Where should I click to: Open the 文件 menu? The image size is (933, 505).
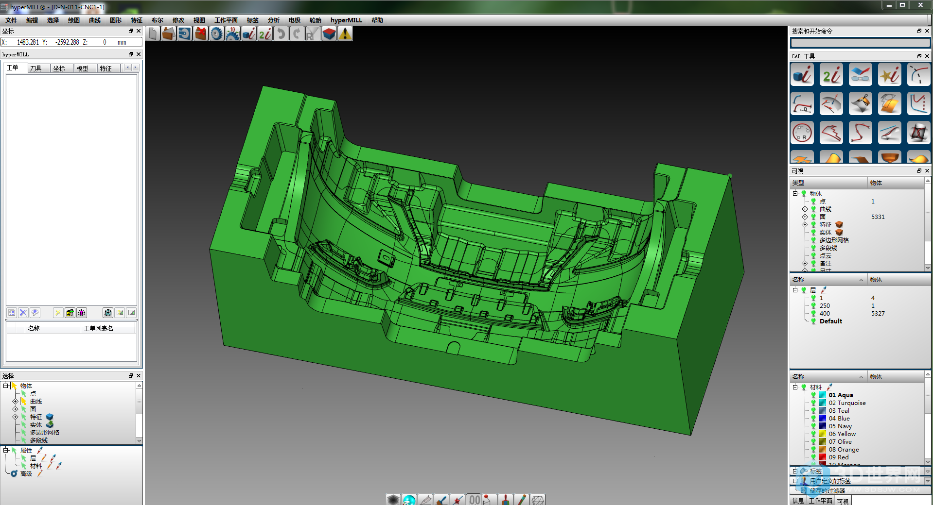11,20
